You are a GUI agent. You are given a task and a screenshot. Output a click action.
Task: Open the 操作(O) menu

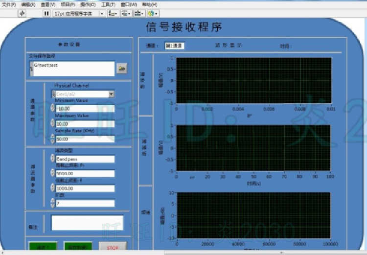click(x=88, y=4)
